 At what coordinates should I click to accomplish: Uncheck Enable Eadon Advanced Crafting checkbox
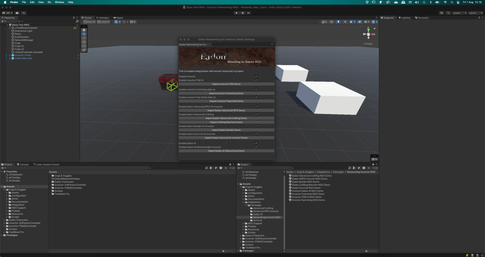click(256, 115)
